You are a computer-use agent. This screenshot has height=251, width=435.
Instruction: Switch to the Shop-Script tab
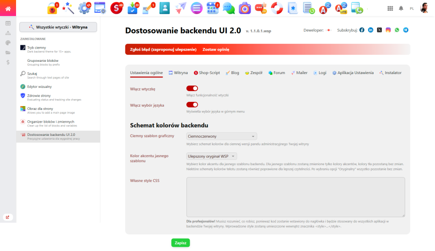tap(207, 73)
